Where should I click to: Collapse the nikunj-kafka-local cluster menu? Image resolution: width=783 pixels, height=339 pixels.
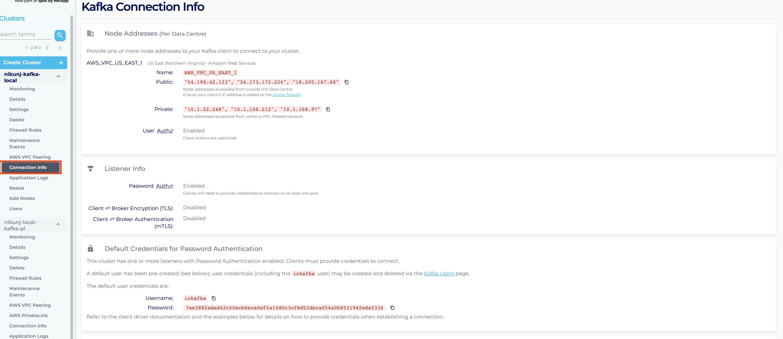click(x=58, y=76)
